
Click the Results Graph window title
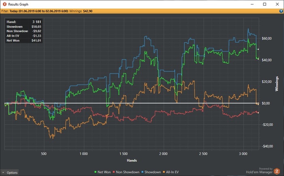[18, 4]
